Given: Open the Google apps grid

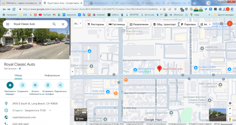Looking at the screenshot, I should pos(221,24).
